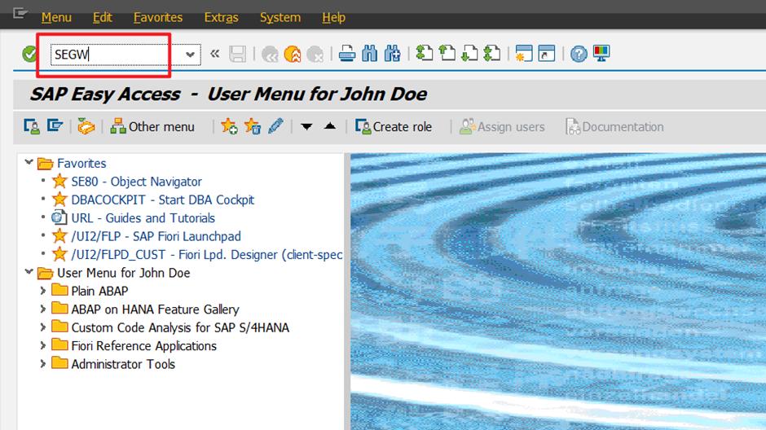Screen dimensions: 766x430
Task: Select ABAP on HANA Feature Gallery label
Action: tap(155, 309)
